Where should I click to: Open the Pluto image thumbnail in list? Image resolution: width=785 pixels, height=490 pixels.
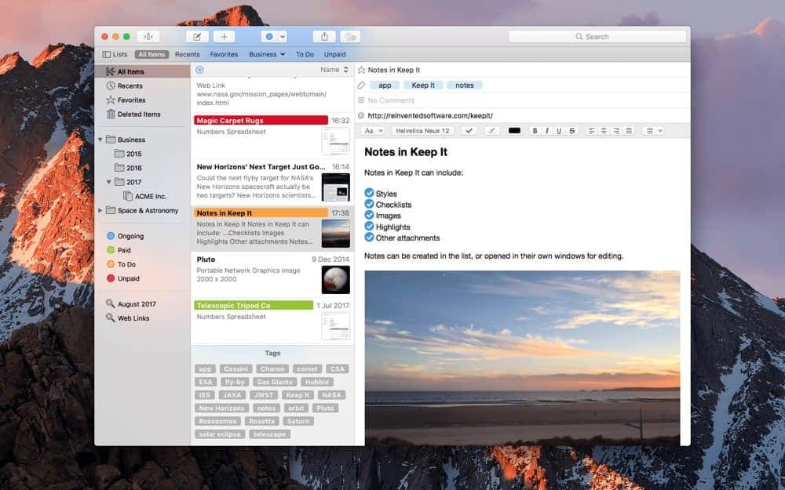(335, 280)
